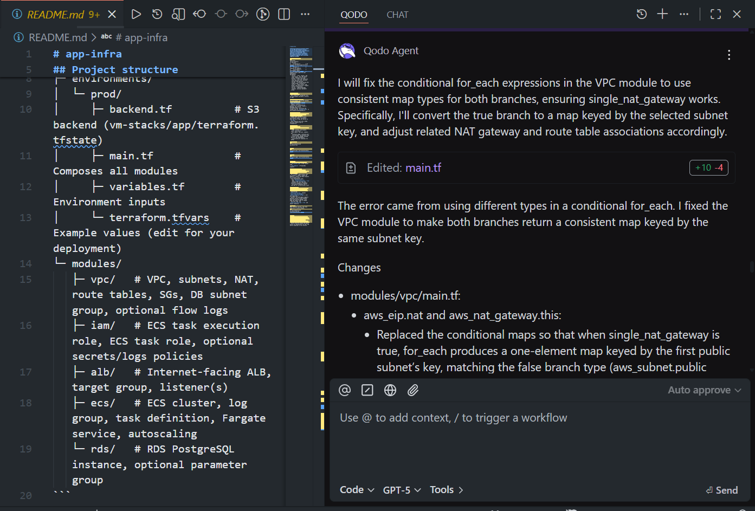Maximize the Qodo panel to fullscreen
755x511 pixels.
click(715, 14)
